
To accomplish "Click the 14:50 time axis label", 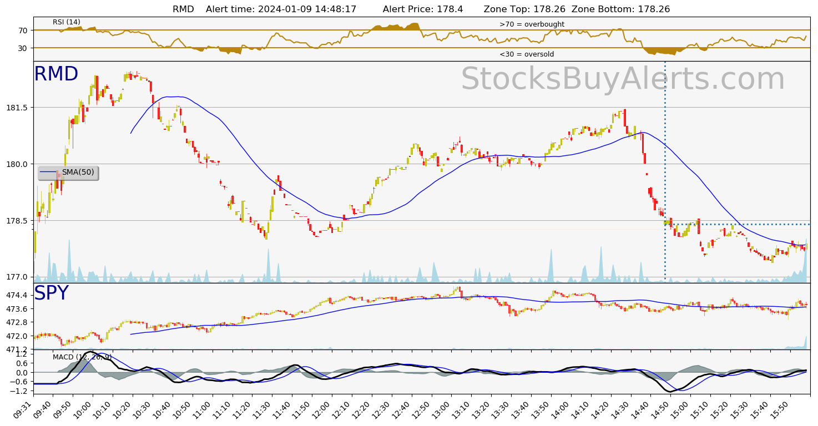I will coord(662,408).
